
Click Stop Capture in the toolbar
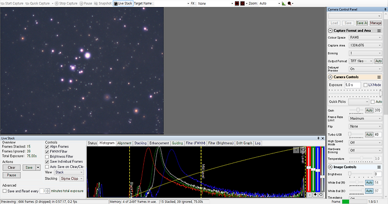[66, 3]
